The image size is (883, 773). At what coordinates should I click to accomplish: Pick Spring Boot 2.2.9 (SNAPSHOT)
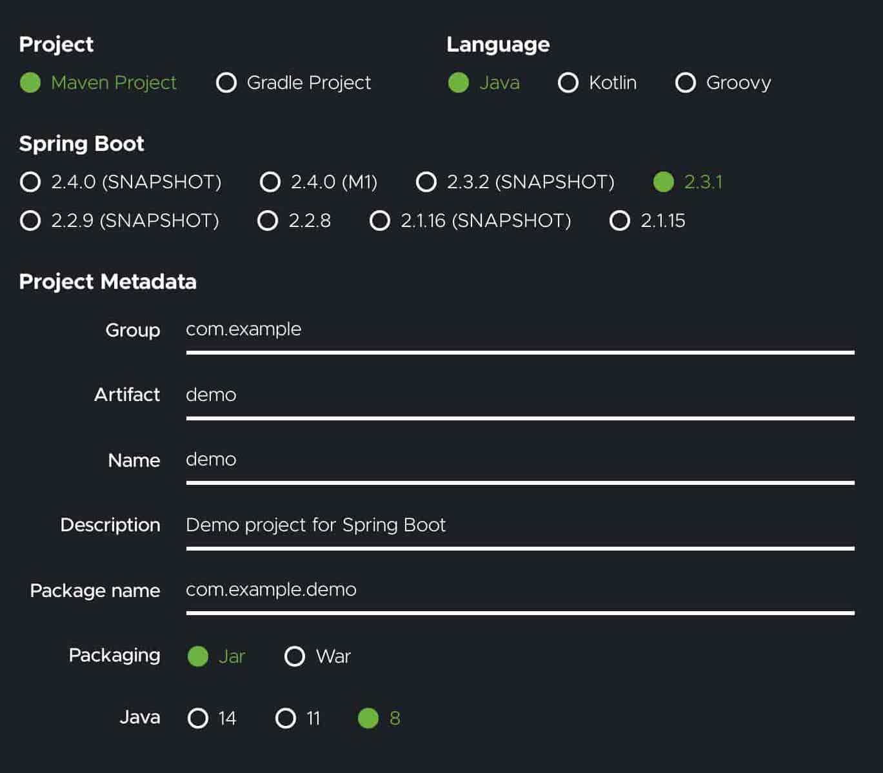(x=30, y=220)
